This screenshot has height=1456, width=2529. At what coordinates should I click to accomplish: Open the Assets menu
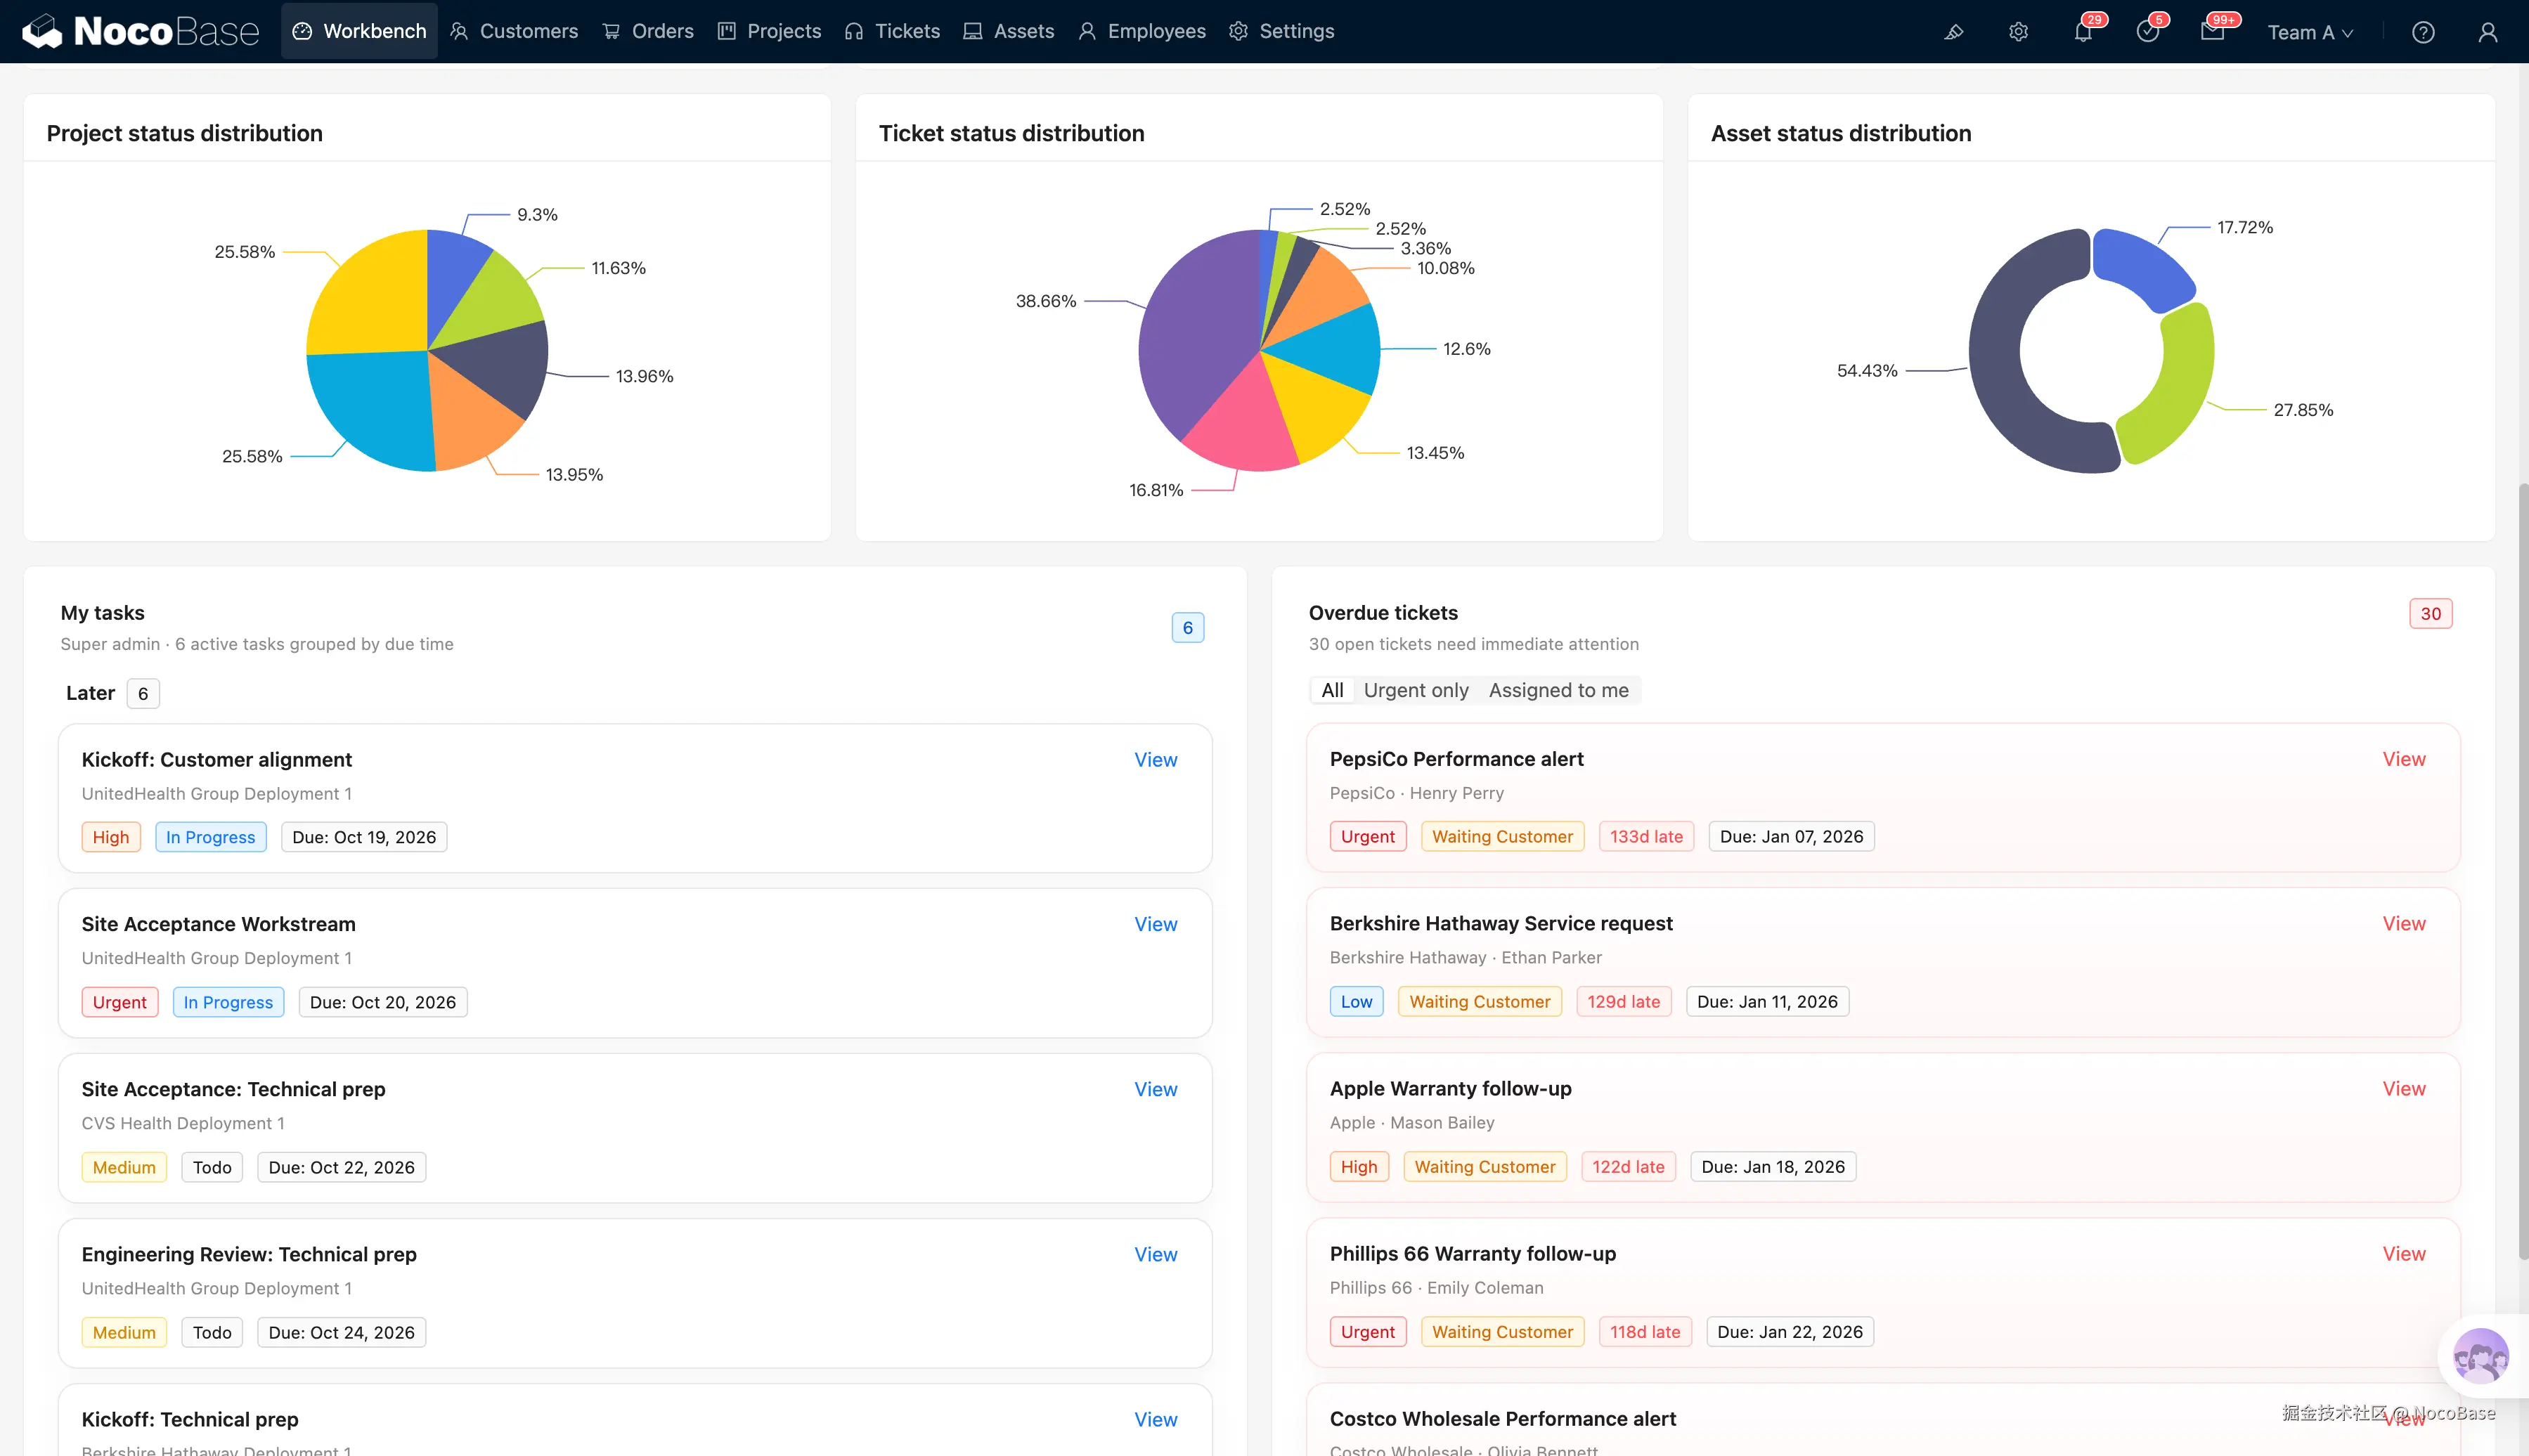point(1008,31)
